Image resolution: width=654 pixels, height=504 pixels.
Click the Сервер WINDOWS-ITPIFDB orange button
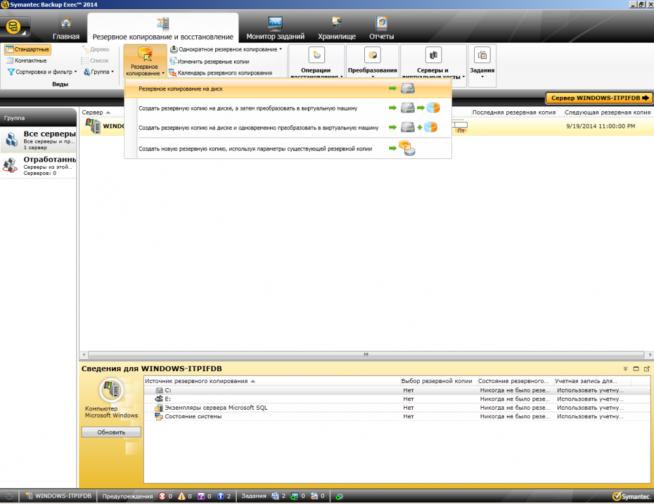(600, 98)
